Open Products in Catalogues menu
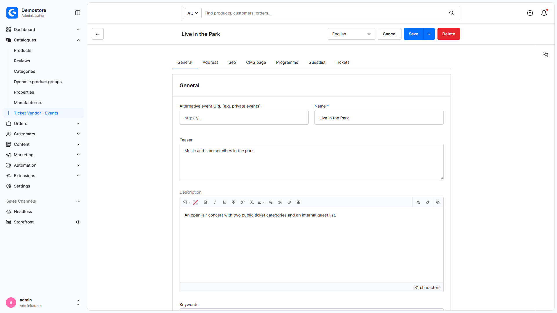This screenshot has width=557, height=313. [x=23, y=50]
